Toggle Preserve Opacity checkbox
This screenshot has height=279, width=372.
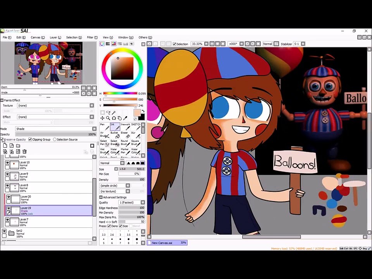coord(2,139)
